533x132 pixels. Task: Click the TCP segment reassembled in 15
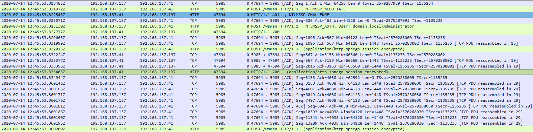click(x=266, y=43)
